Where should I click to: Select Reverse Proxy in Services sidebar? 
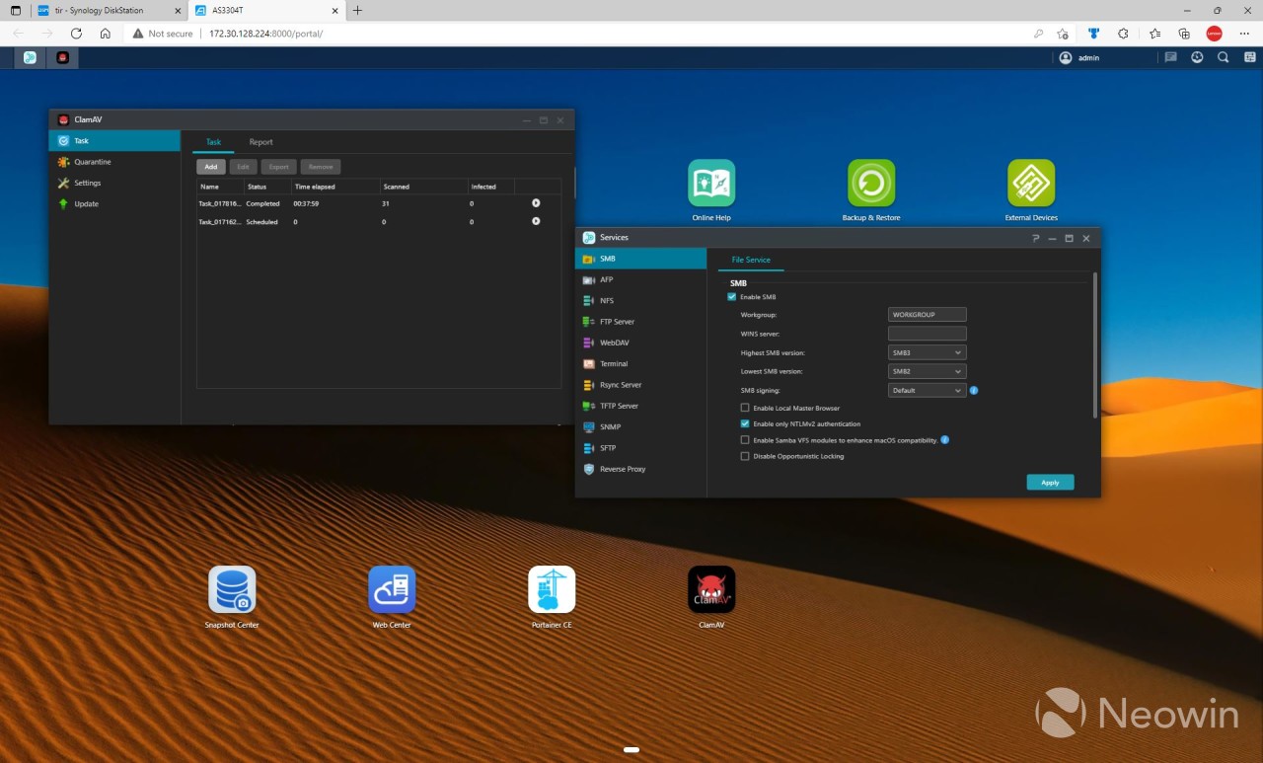641,469
